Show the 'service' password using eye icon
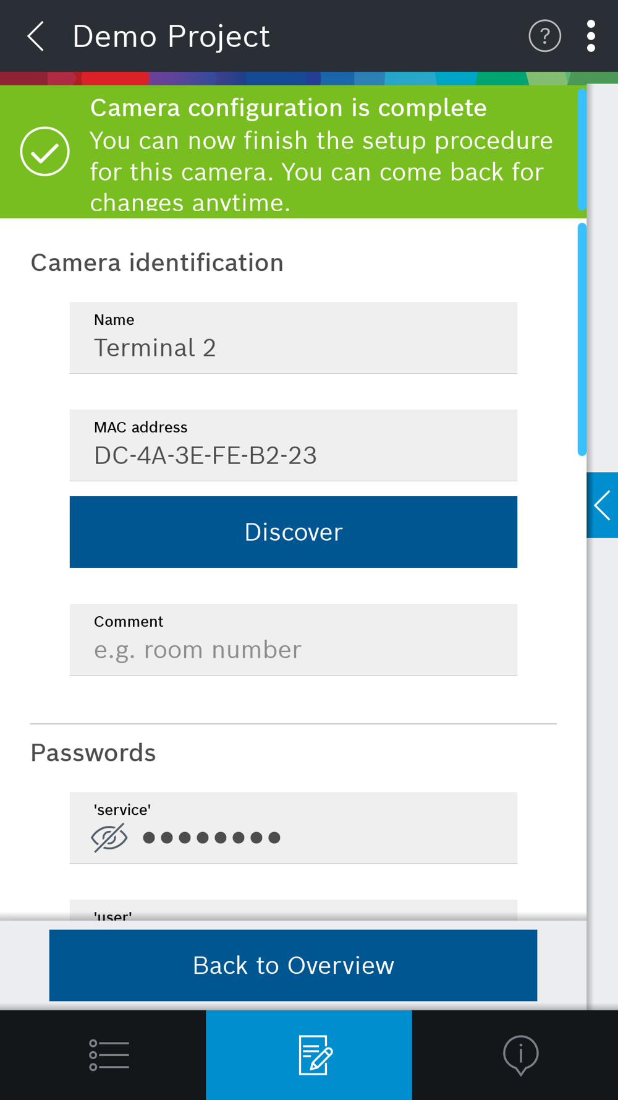 [x=109, y=838]
